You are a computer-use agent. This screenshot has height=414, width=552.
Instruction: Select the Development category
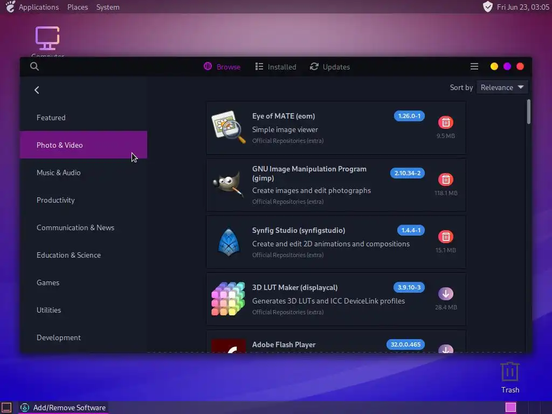click(84, 337)
